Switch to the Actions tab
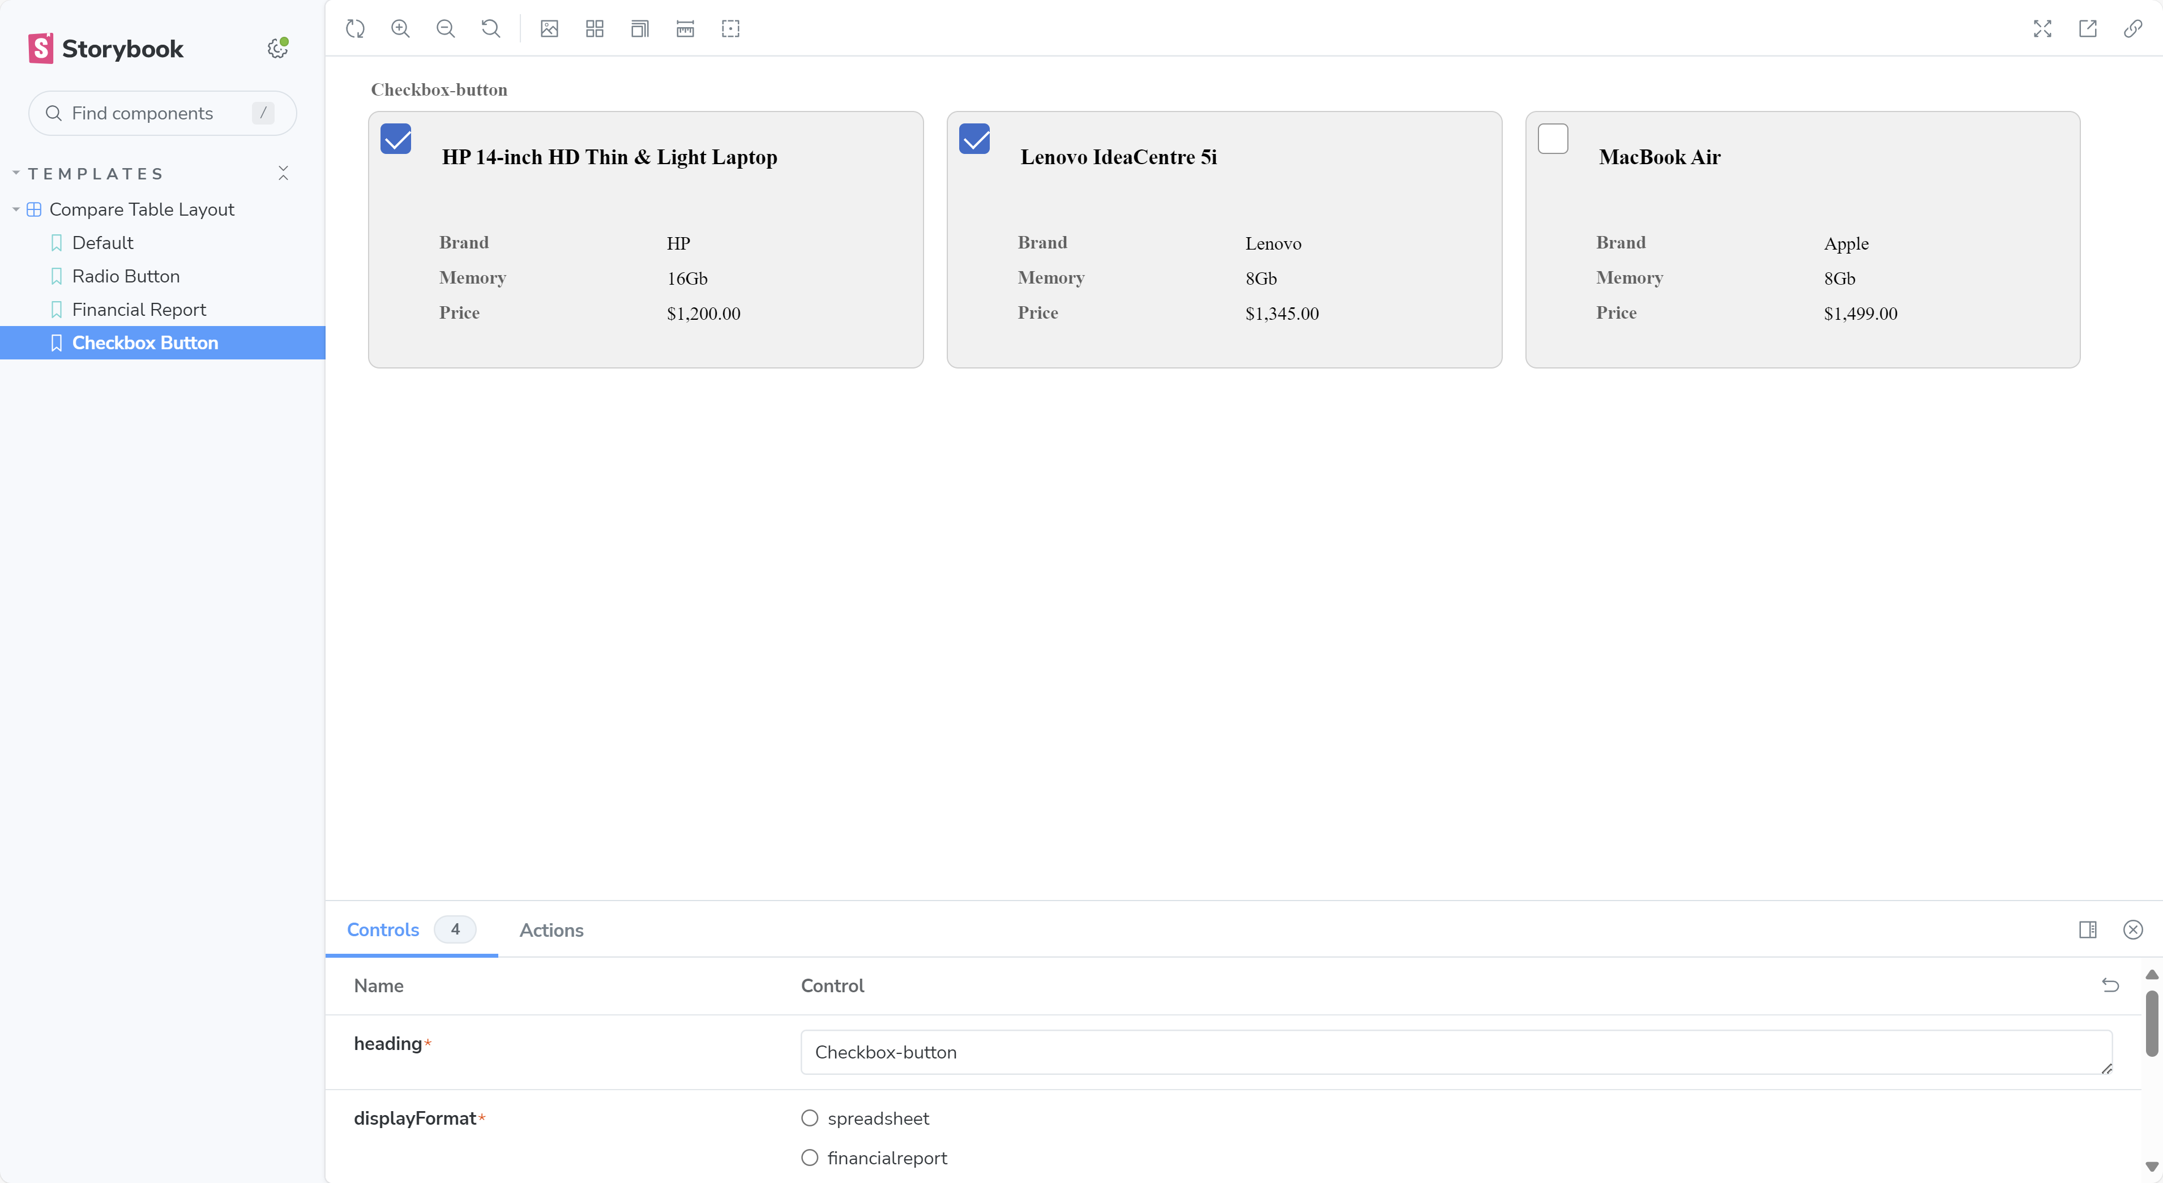 (x=551, y=929)
